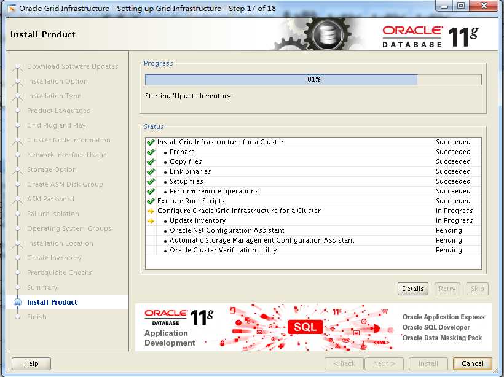Select the Create ASM Disk Group step
The height and width of the screenshot is (377, 504).
tap(65, 184)
